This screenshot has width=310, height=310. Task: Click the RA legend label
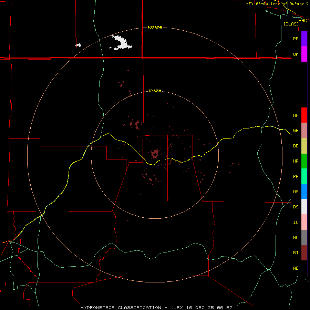click(x=296, y=177)
